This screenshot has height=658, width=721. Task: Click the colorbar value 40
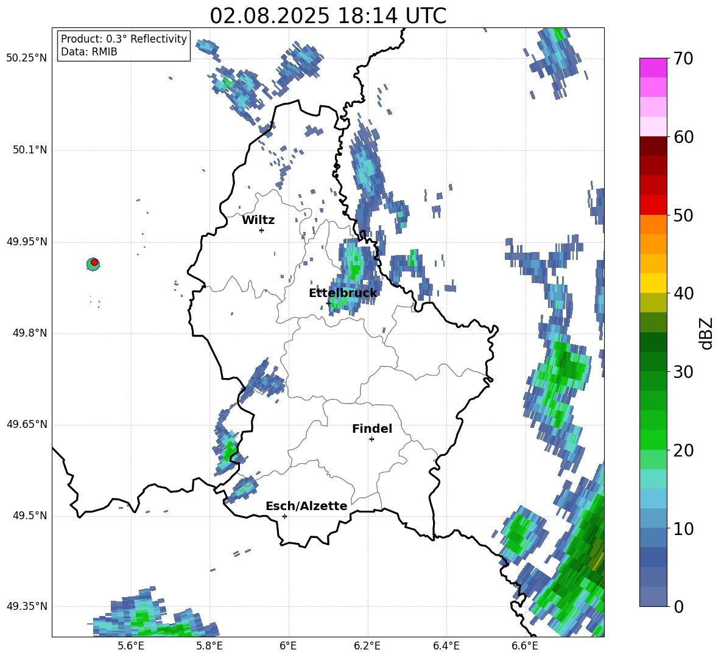[683, 293]
